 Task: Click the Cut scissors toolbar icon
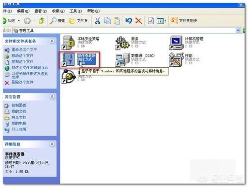tap(97, 21)
